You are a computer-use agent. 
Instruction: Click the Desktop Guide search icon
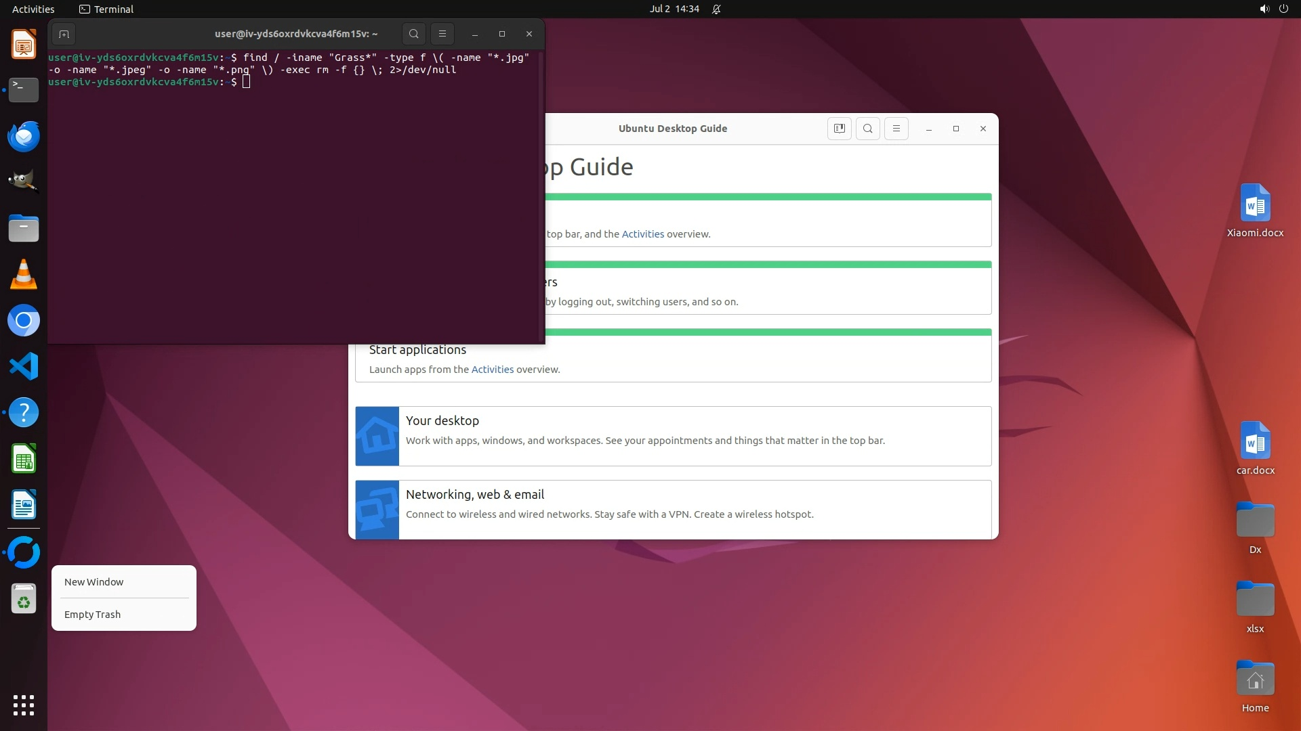point(868,129)
